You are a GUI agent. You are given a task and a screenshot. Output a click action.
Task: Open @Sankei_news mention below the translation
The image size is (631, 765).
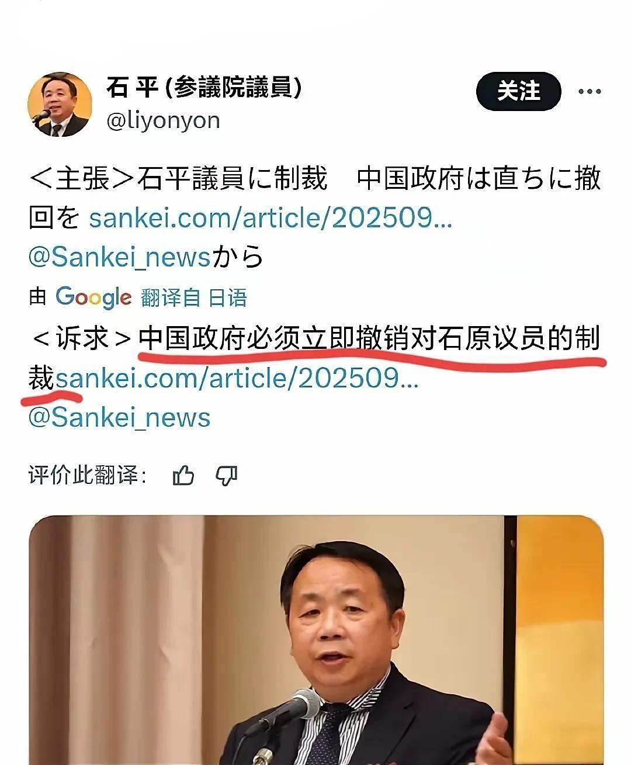pyautogui.click(x=119, y=418)
